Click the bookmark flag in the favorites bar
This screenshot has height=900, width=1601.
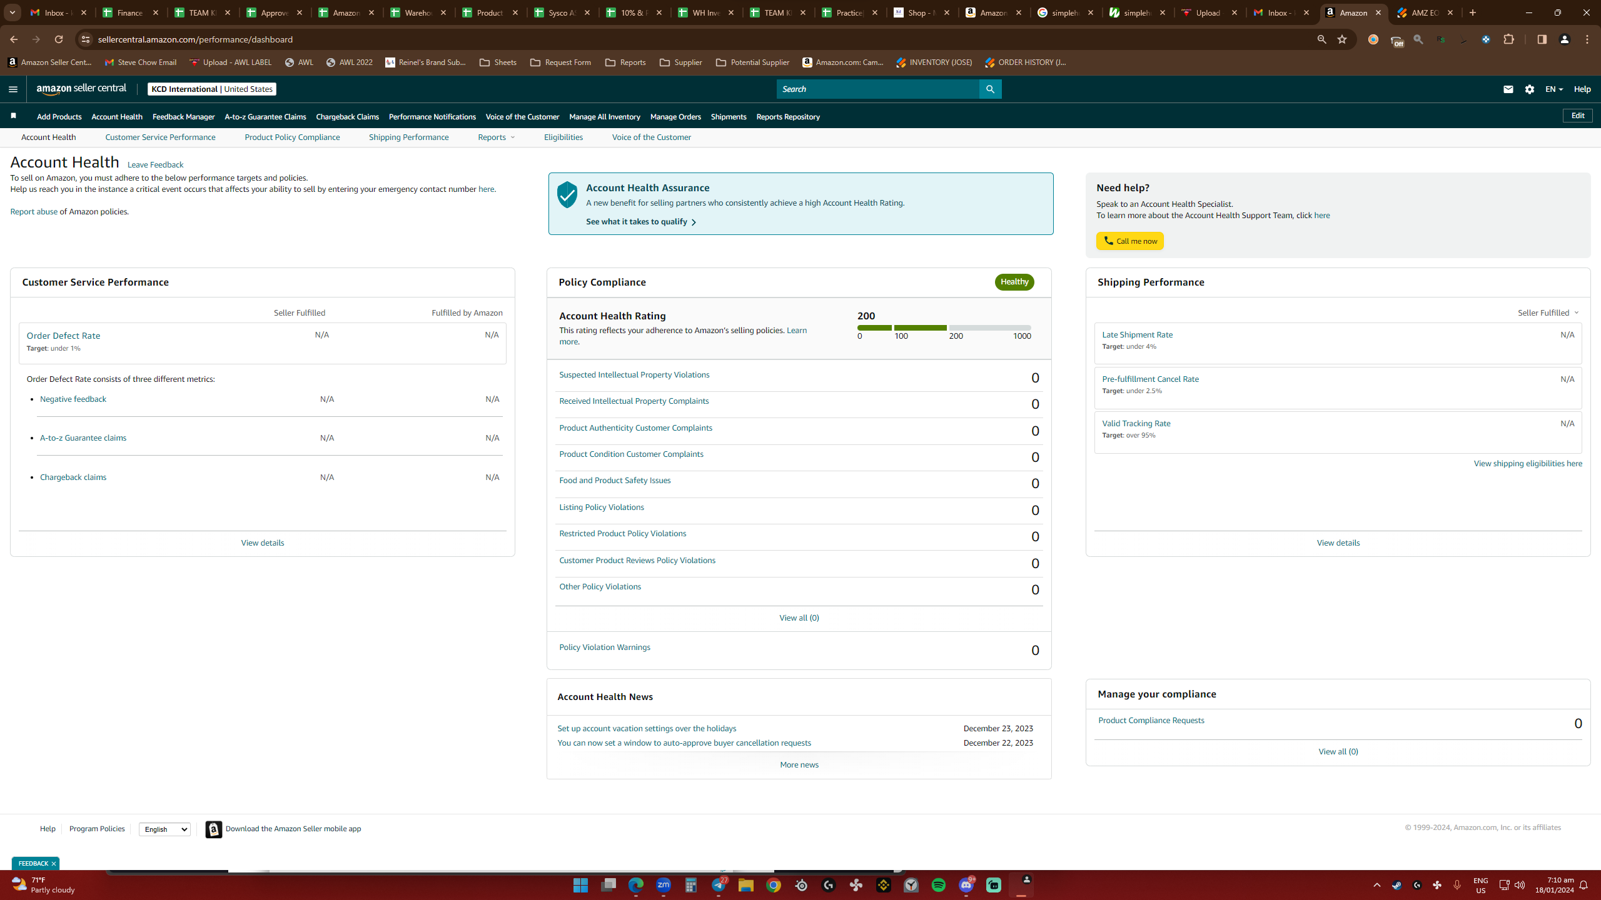point(13,116)
